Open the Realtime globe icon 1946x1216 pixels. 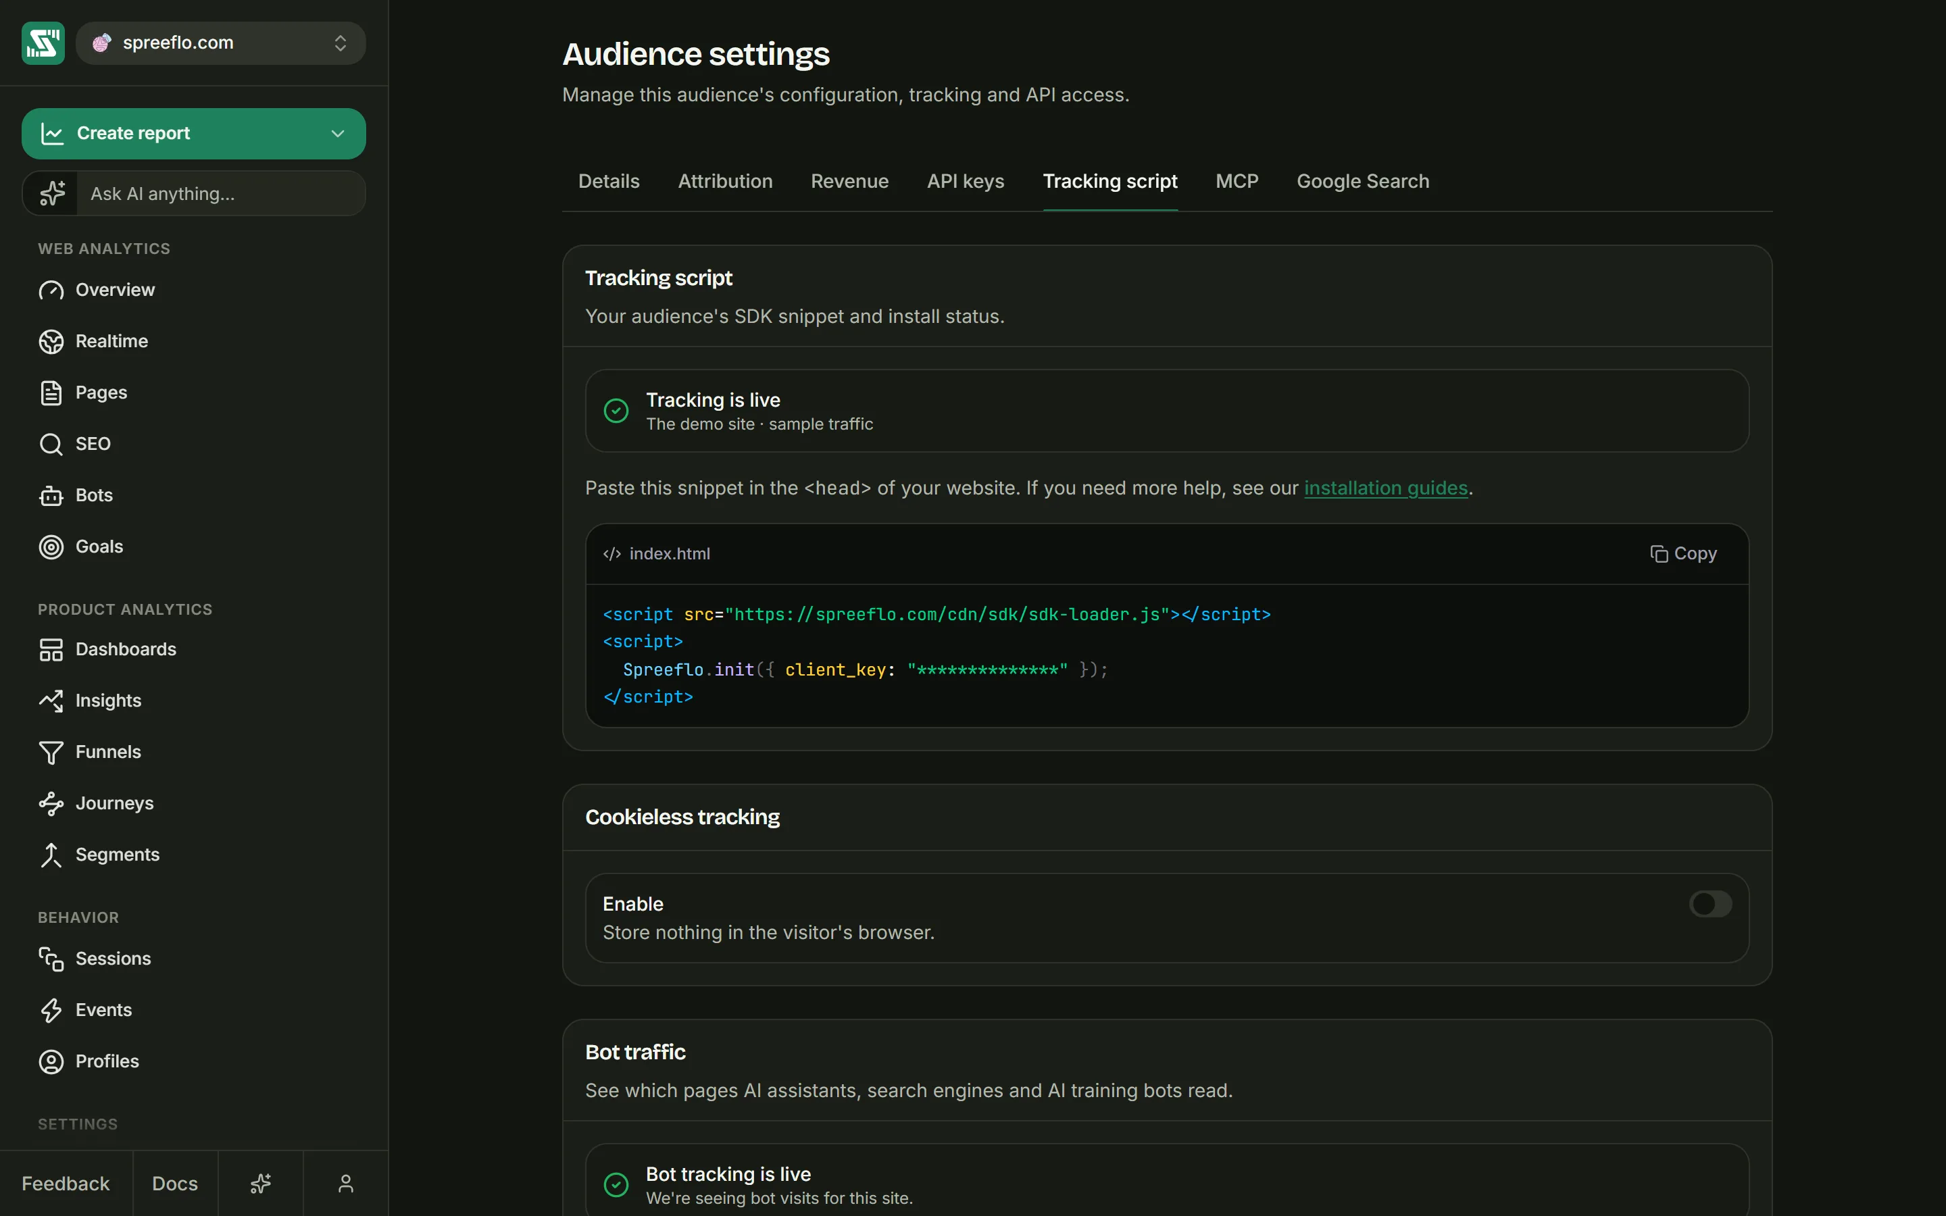pos(51,342)
